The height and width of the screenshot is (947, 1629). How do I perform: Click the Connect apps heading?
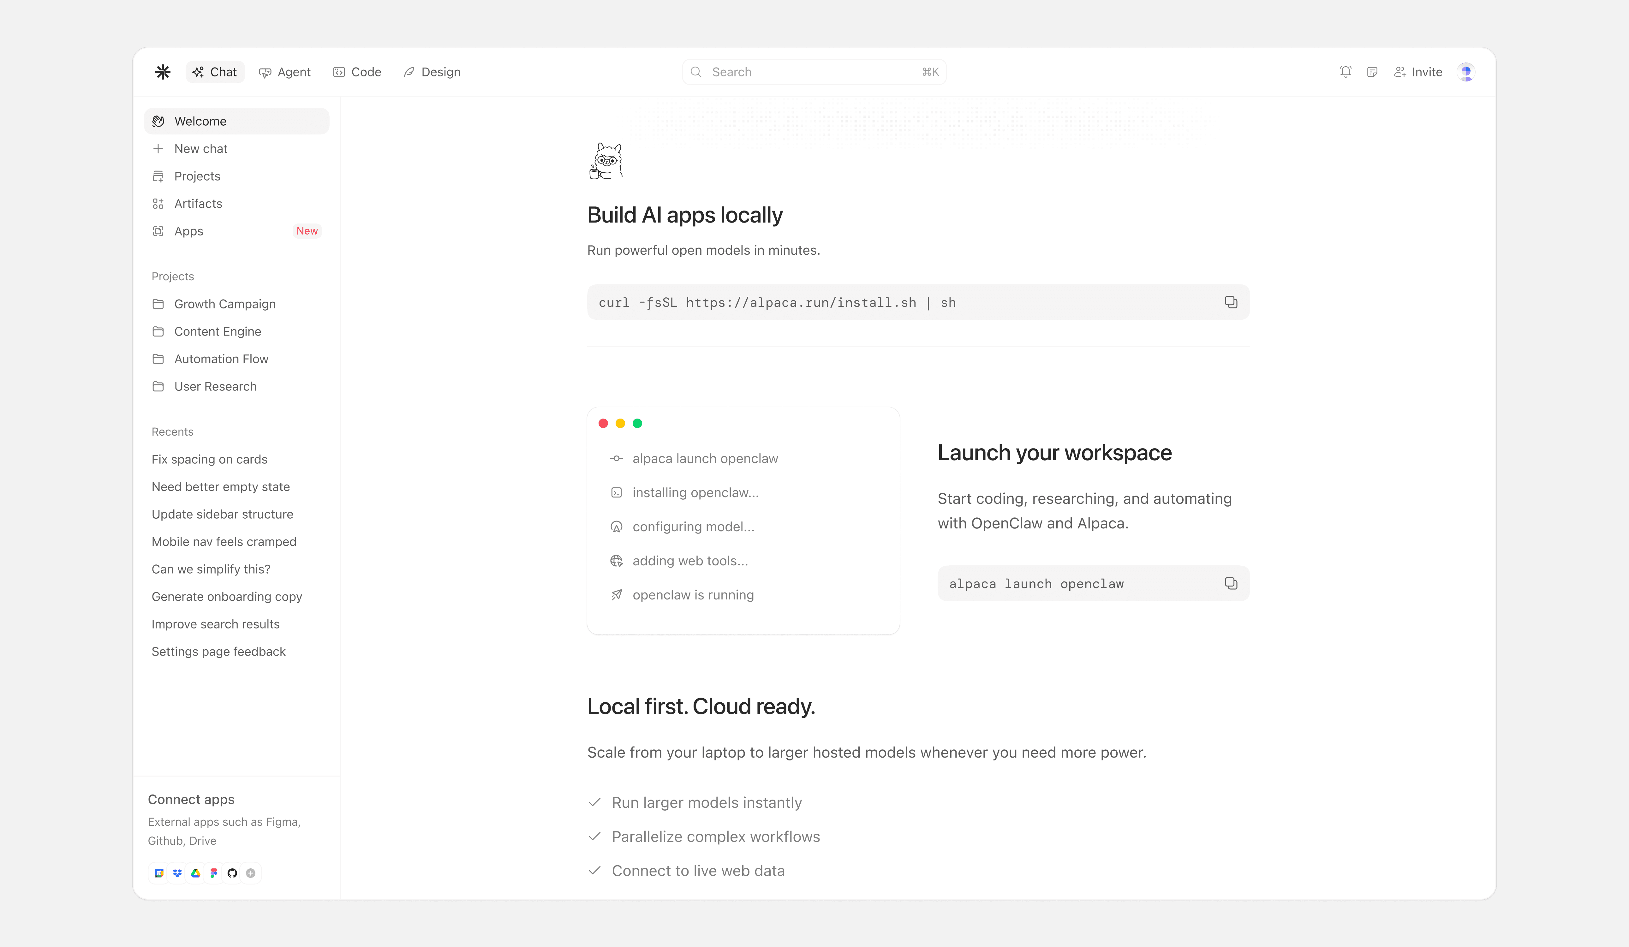[191, 799]
